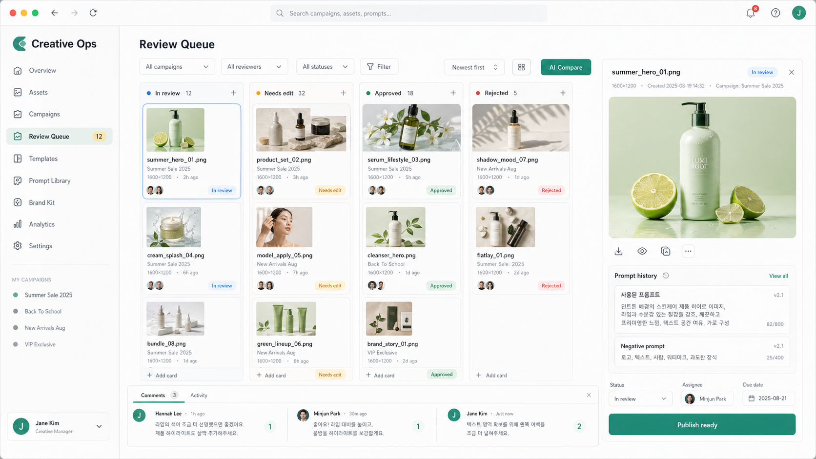Click the Publish ready button

702,425
